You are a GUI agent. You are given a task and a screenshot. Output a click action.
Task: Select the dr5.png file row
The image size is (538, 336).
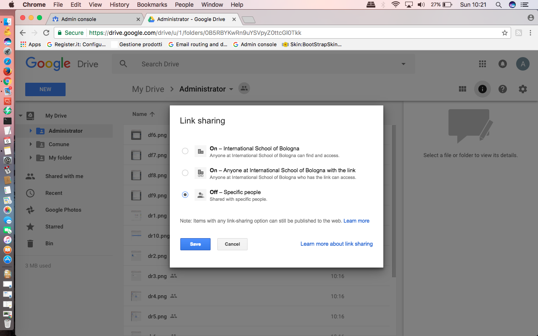(x=256, y=317)
